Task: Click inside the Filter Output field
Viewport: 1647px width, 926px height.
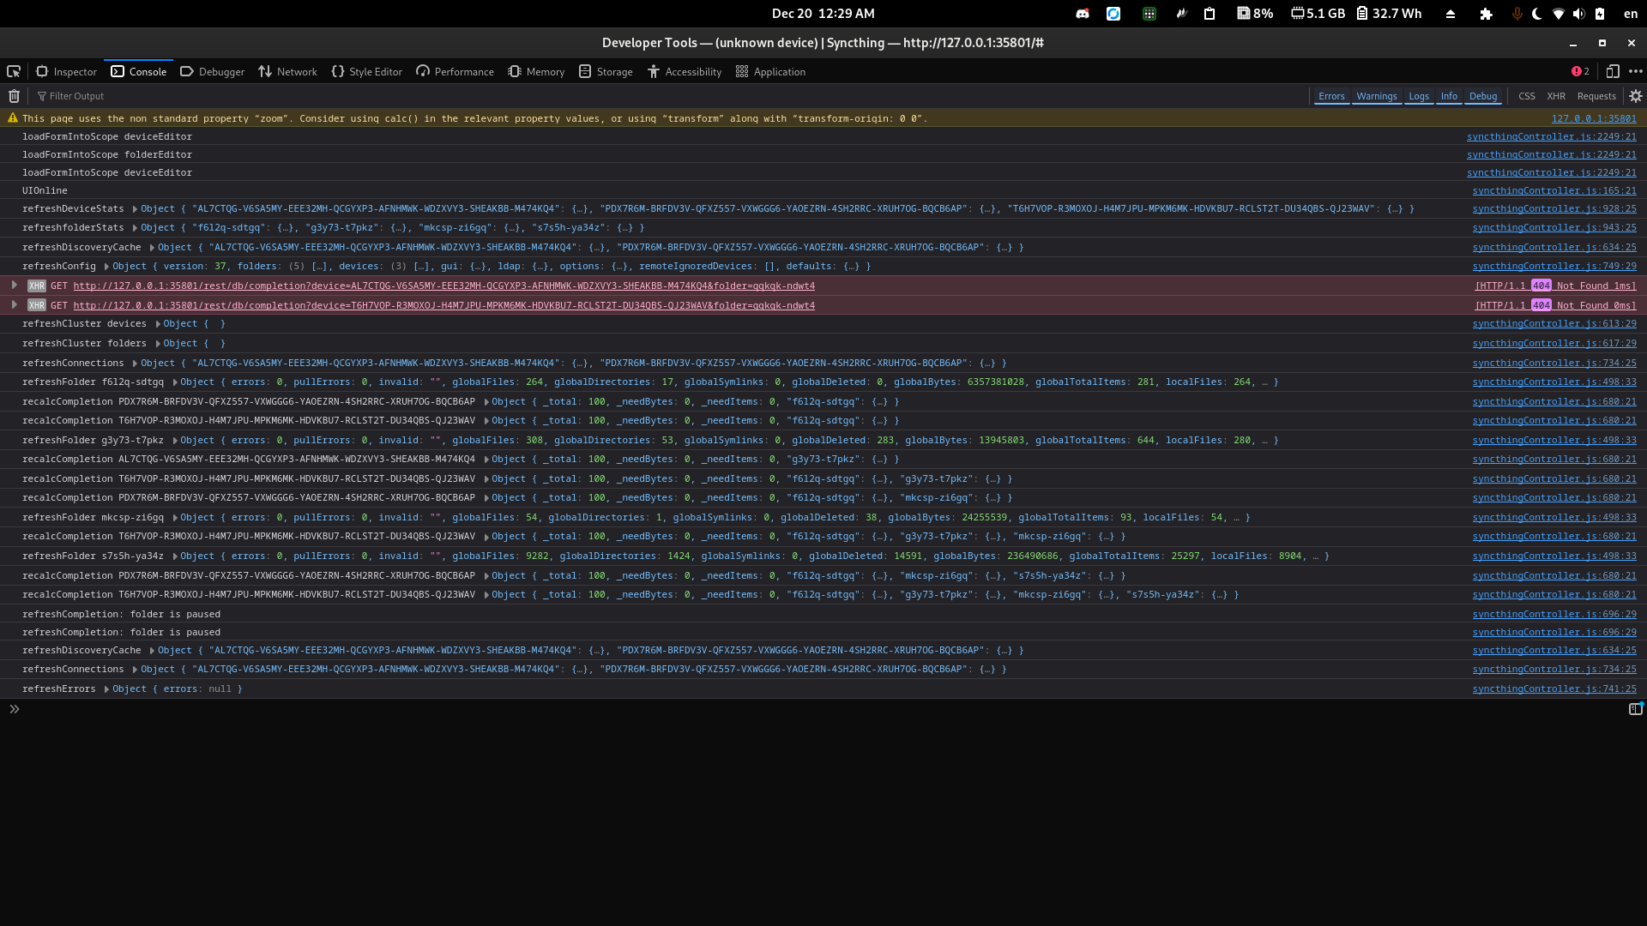Action: click(81, 96)
